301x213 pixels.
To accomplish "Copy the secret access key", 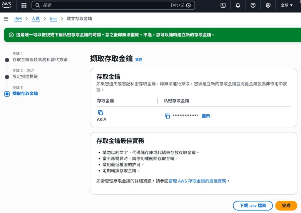I will 167,116.
